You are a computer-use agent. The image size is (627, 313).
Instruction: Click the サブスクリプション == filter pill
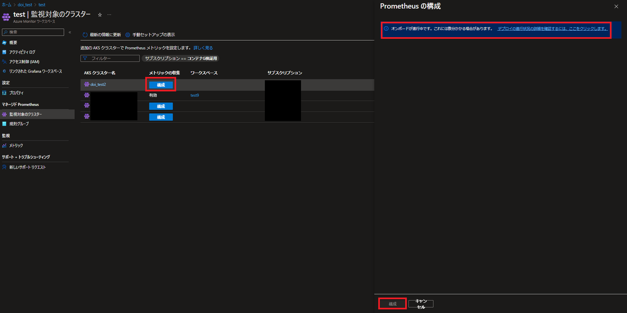tap(181, 59)
